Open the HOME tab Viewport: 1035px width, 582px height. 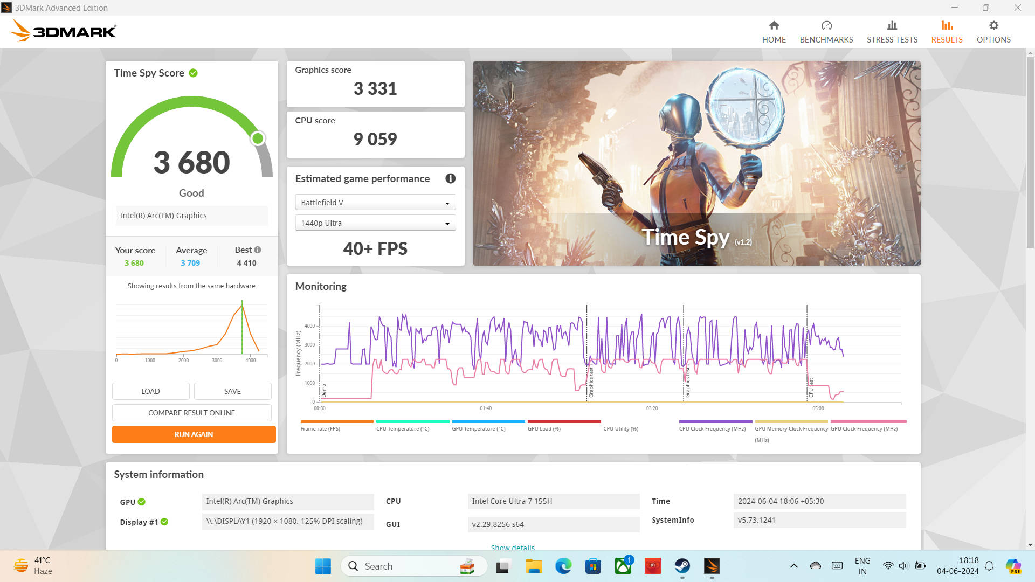[x=774, y=32]
